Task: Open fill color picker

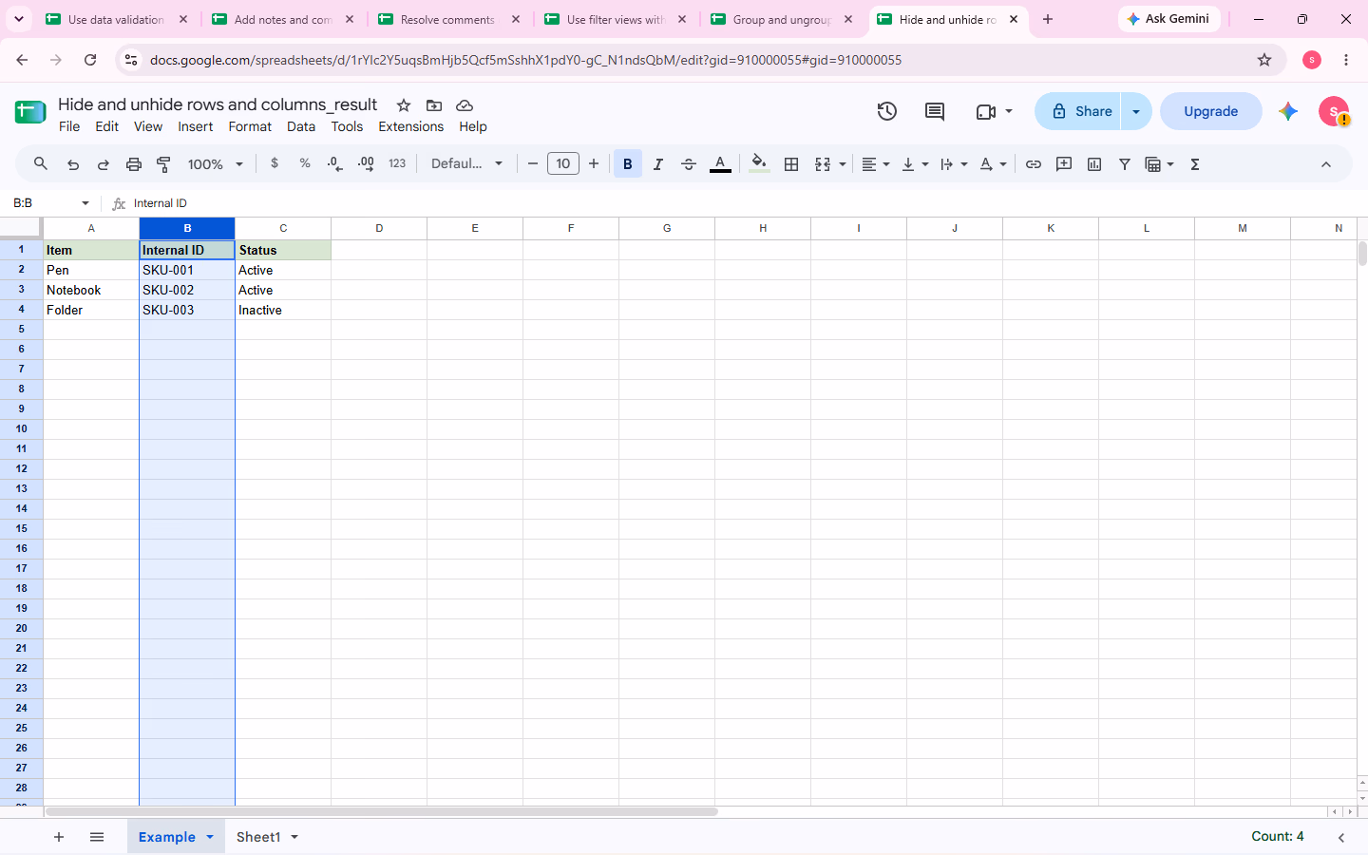Action: pyautogui.click(x=759, y=164)
